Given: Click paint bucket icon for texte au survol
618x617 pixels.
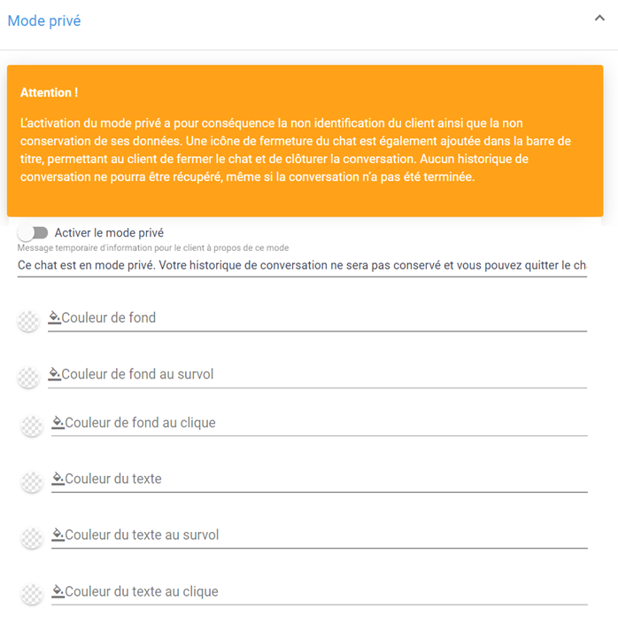Looking at the screenshot, I should [58, 535].
